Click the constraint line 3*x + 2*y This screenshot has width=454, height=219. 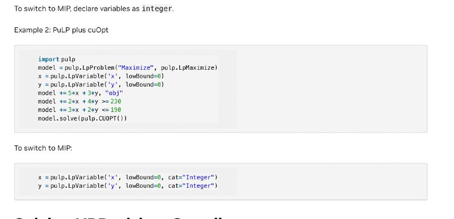[x=79, y=110]
